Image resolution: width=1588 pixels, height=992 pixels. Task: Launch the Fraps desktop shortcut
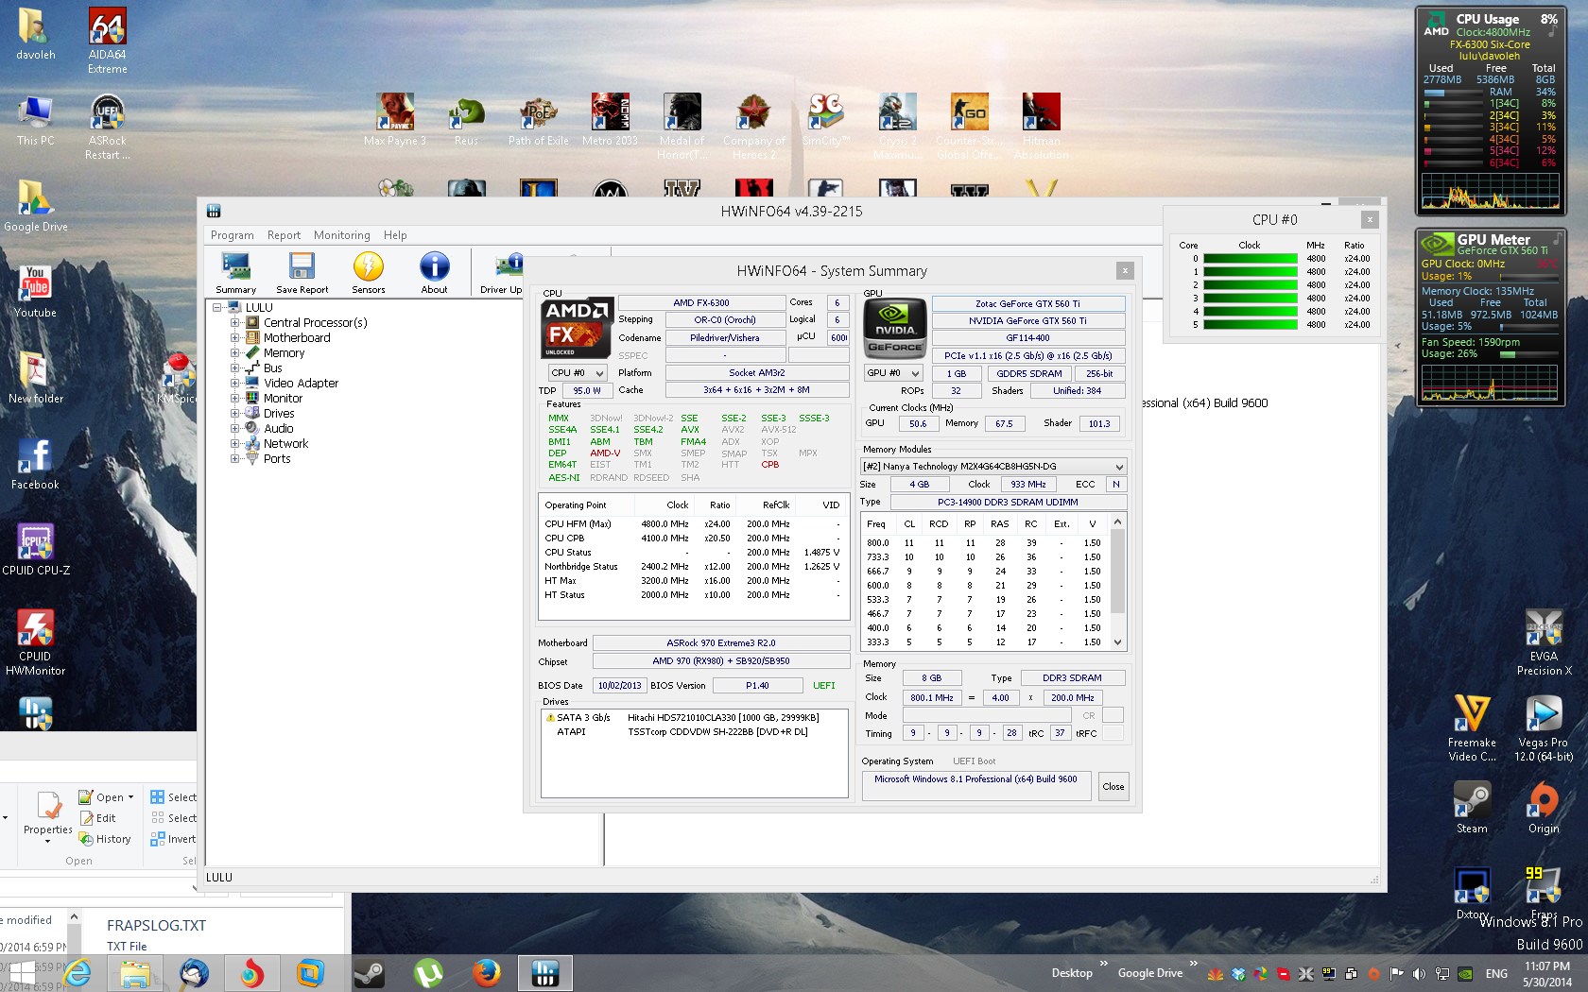pos(1544,893)
